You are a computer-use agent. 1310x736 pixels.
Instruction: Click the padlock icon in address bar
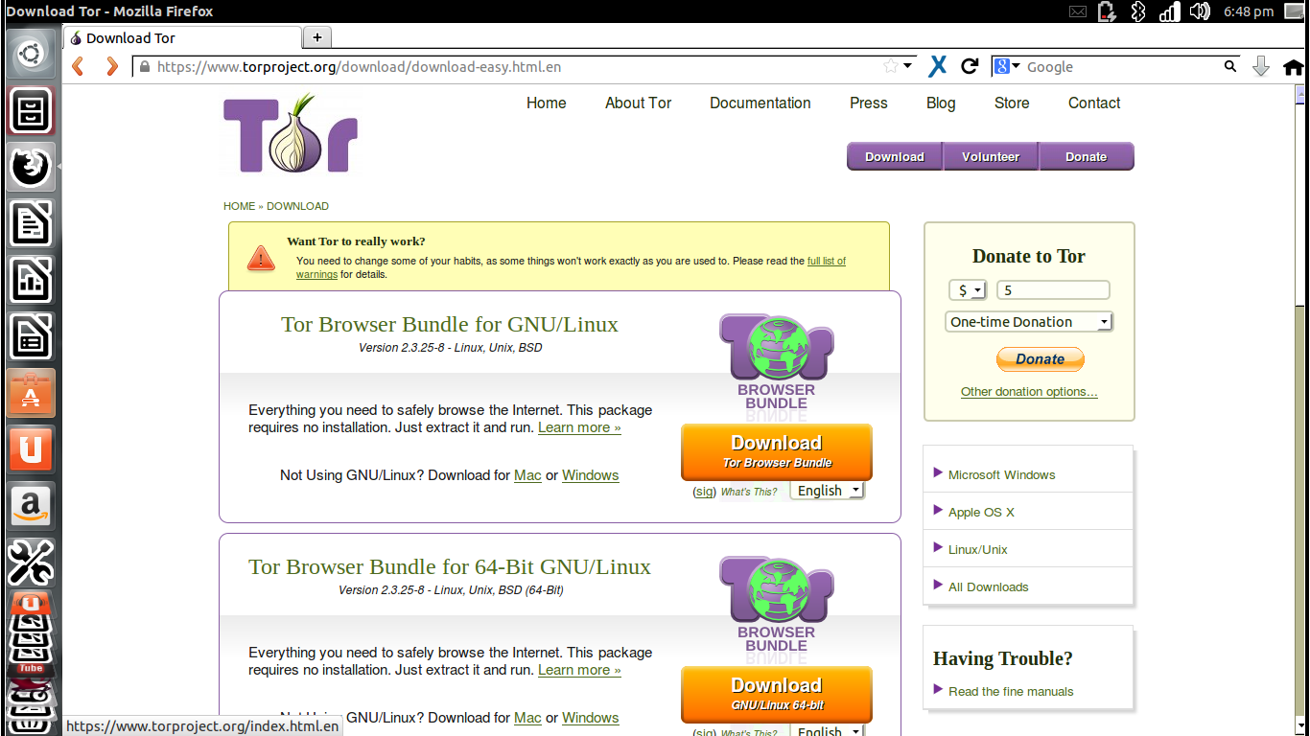click(x=145, y=67)
